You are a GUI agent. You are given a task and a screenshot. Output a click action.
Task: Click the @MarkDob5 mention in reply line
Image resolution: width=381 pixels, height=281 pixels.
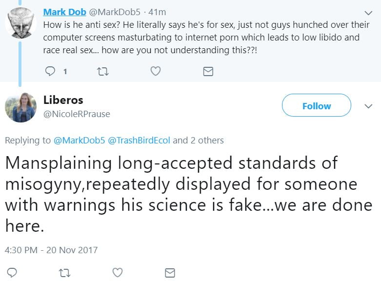[79, 140]
